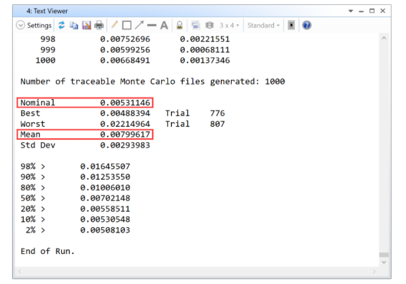Click trial 999 value 0.00599256
Viewport: 406px width, 284px height.
point(125,50)
